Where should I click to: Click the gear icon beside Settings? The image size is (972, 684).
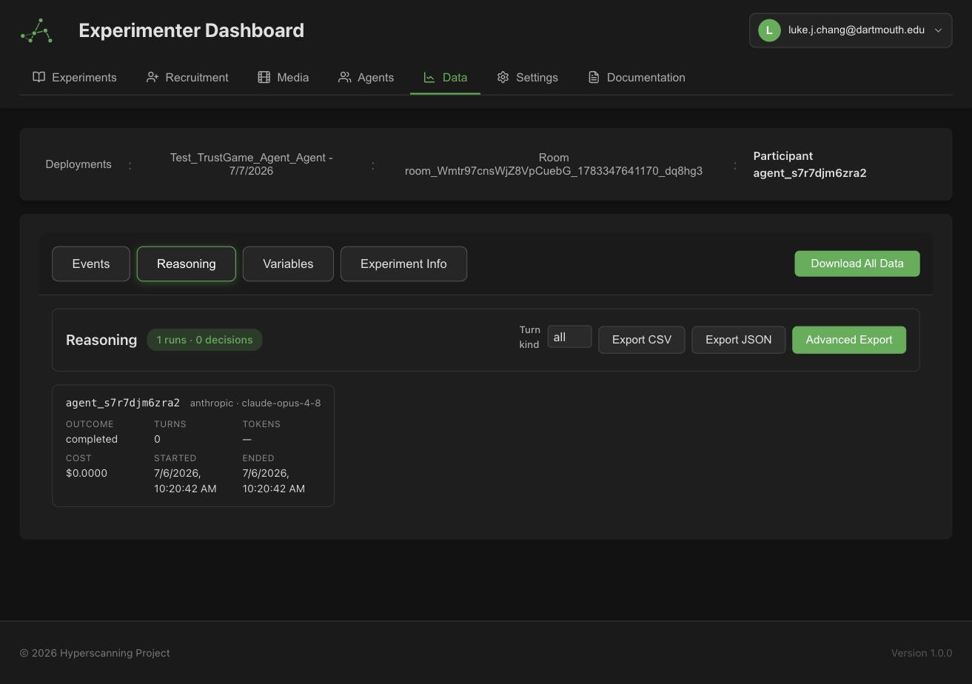click(503, 77)
